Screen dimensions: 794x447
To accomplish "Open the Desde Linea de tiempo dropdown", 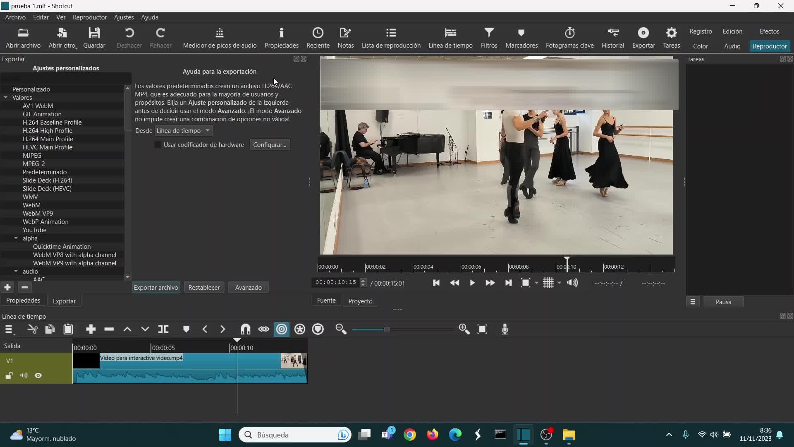I will click(184, 131).
